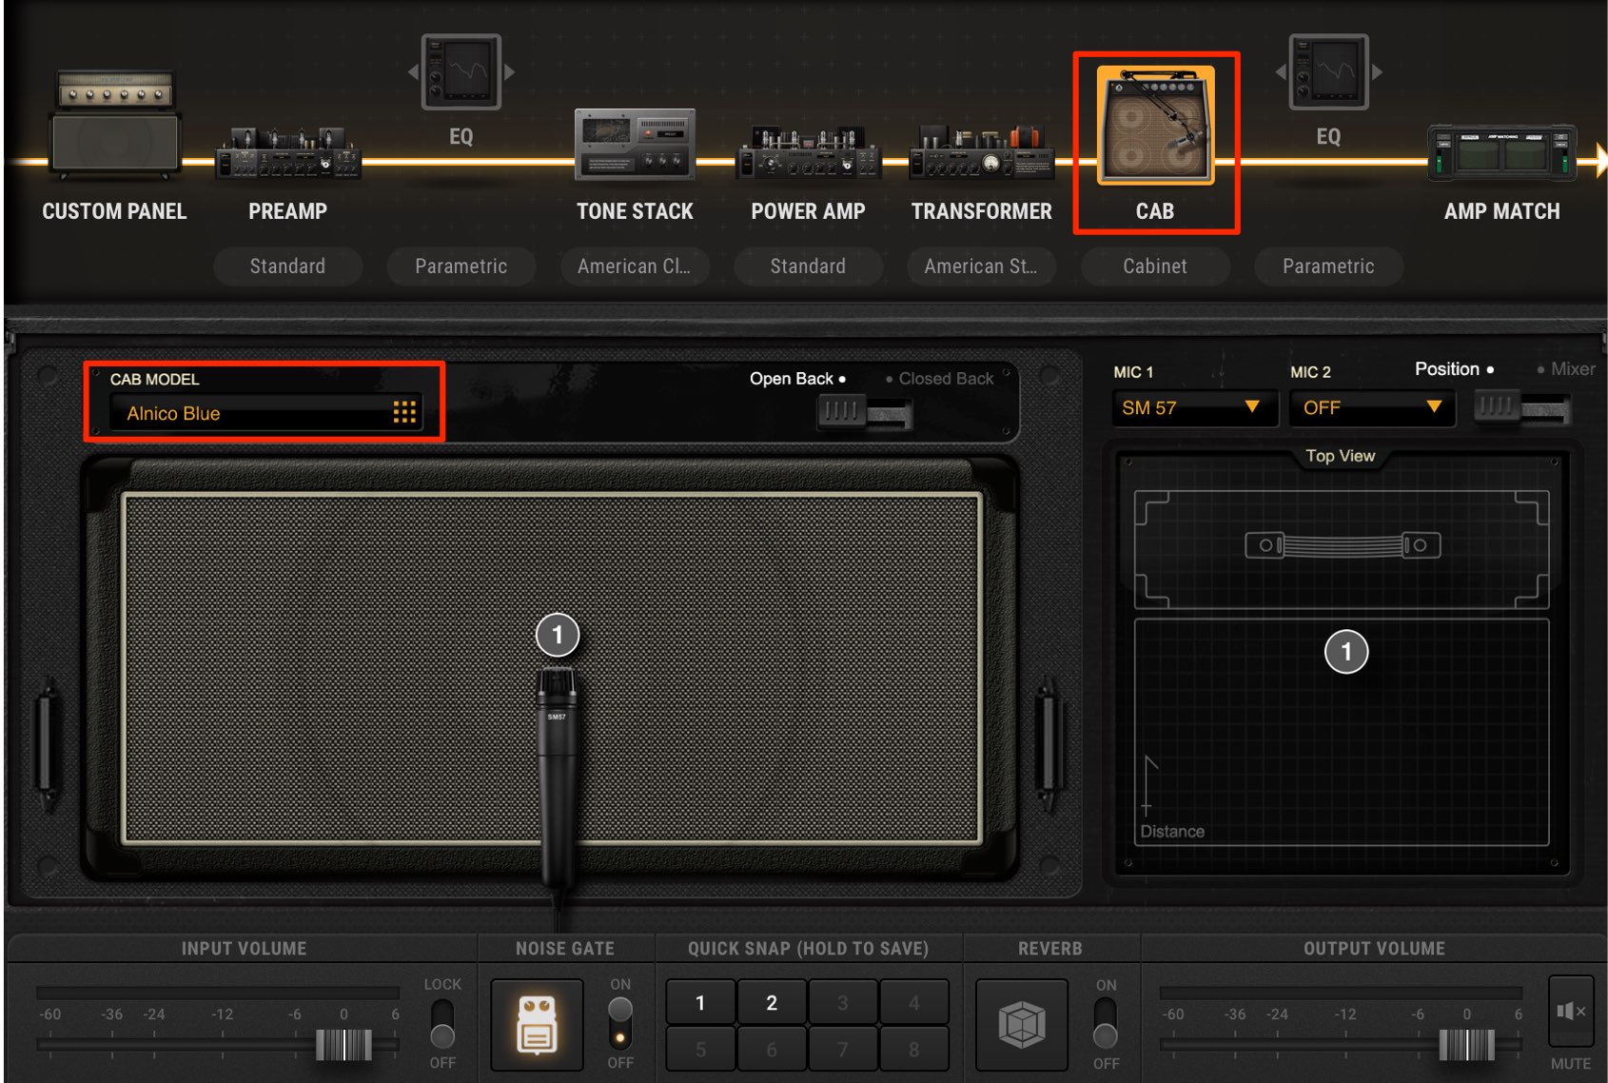Click the Output Volume slider handle

pos(1466,1044)
